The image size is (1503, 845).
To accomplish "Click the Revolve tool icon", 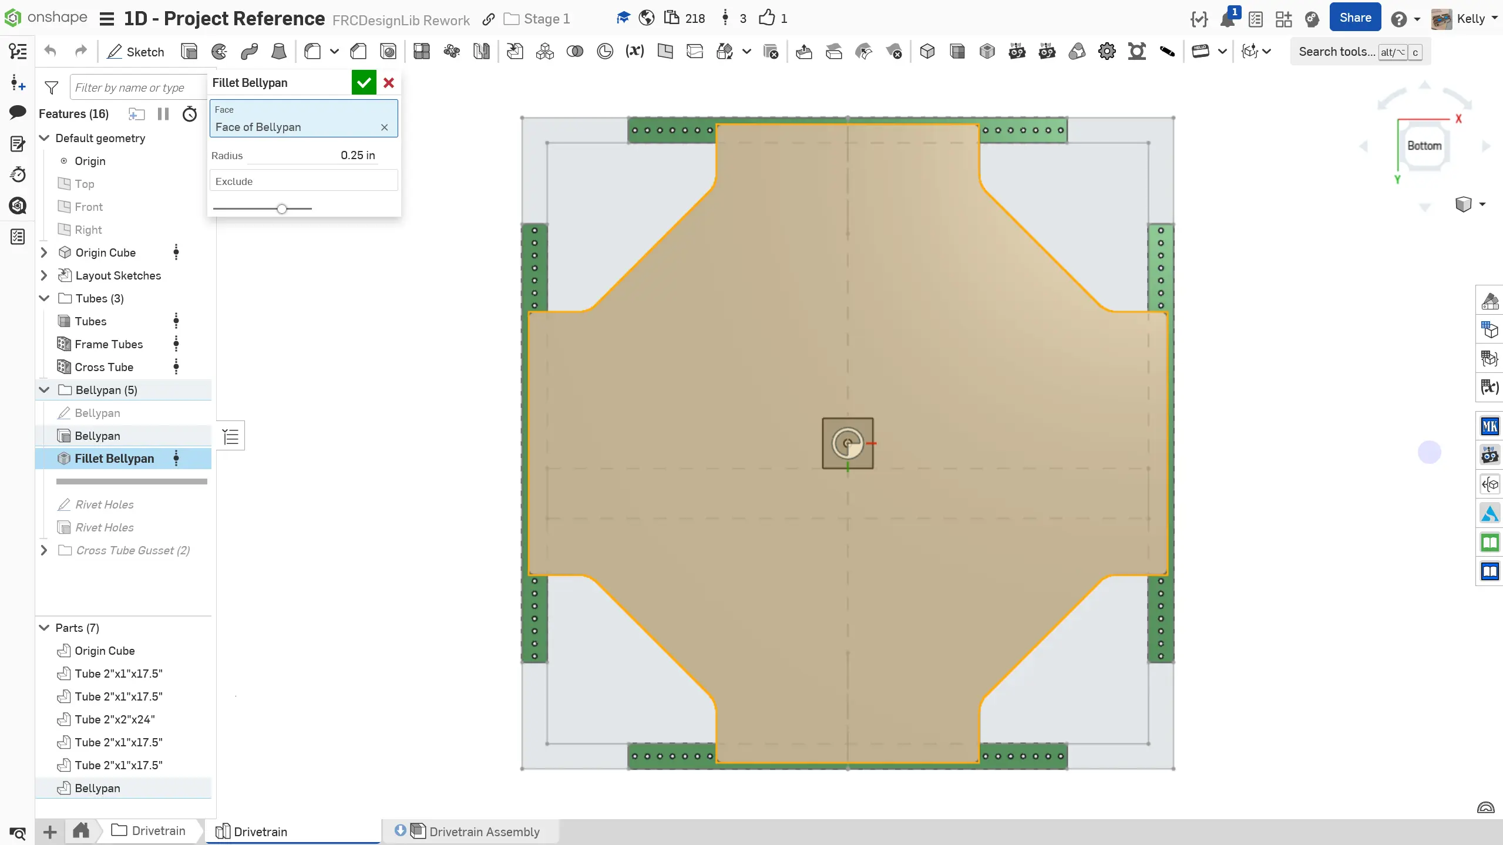I will tap(219, 52).
